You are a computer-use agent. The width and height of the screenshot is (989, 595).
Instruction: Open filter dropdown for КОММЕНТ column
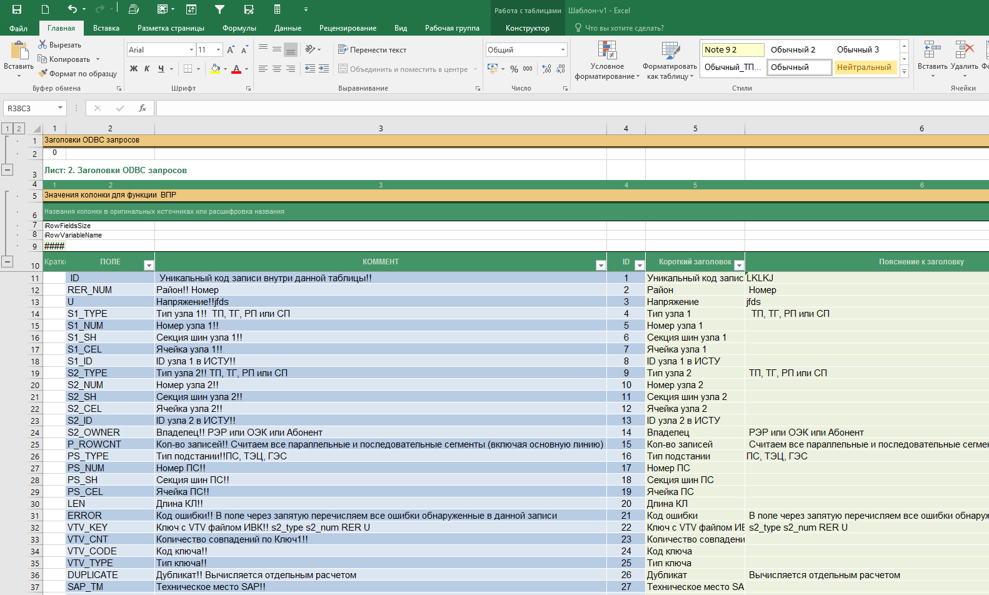coord(601,266)
